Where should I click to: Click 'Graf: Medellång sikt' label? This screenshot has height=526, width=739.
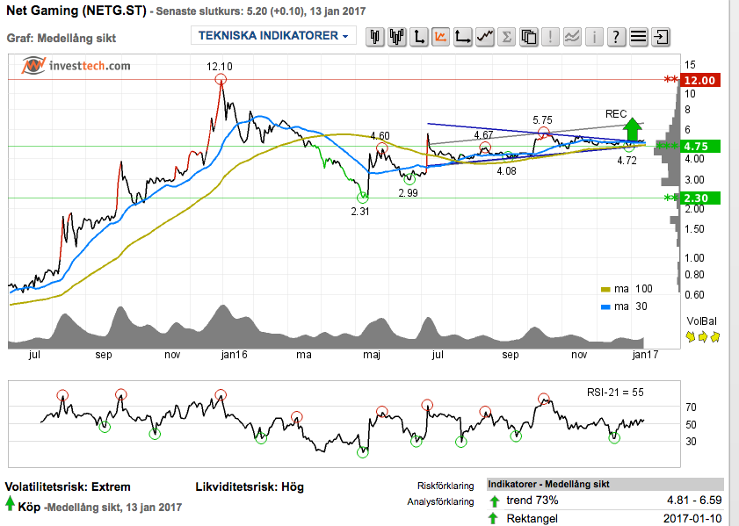pos(62,38)
